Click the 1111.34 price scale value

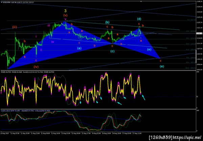click(x=199, y=43)
